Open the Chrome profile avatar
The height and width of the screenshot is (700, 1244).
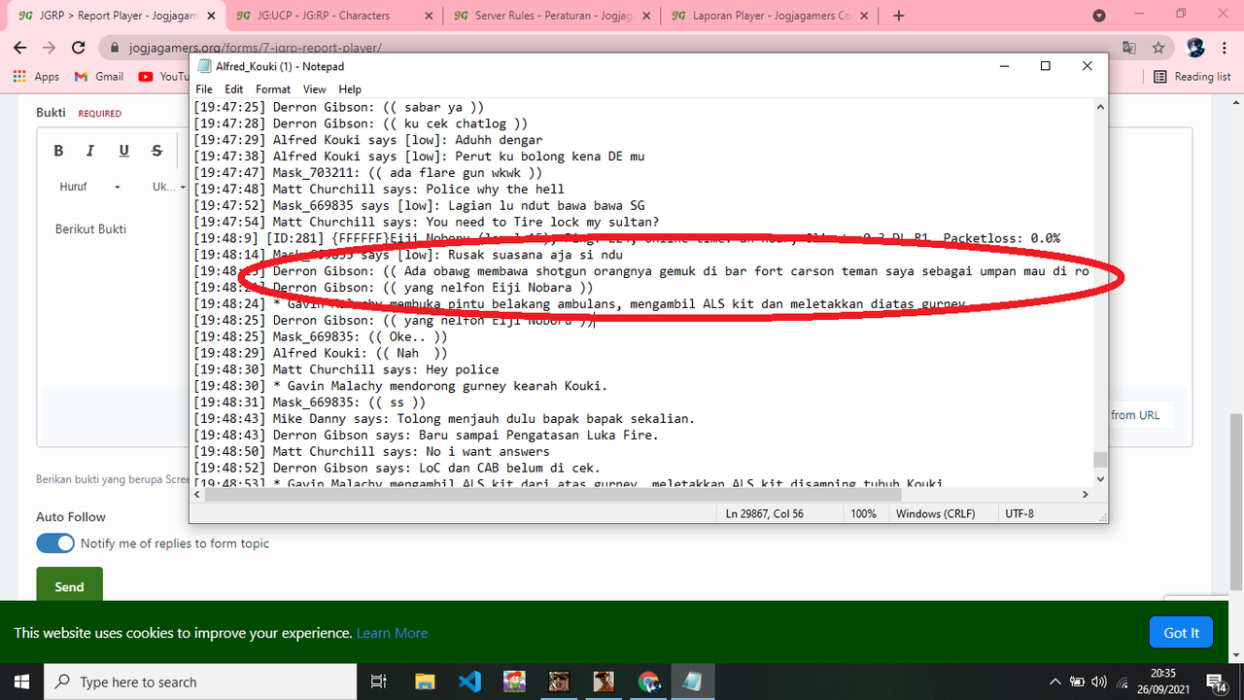[x=1195, y=47]
